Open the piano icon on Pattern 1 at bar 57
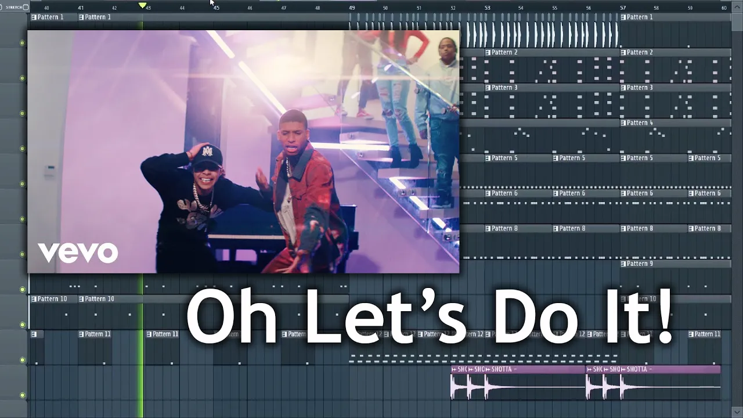The image size is (743, 418). [623, 17]
